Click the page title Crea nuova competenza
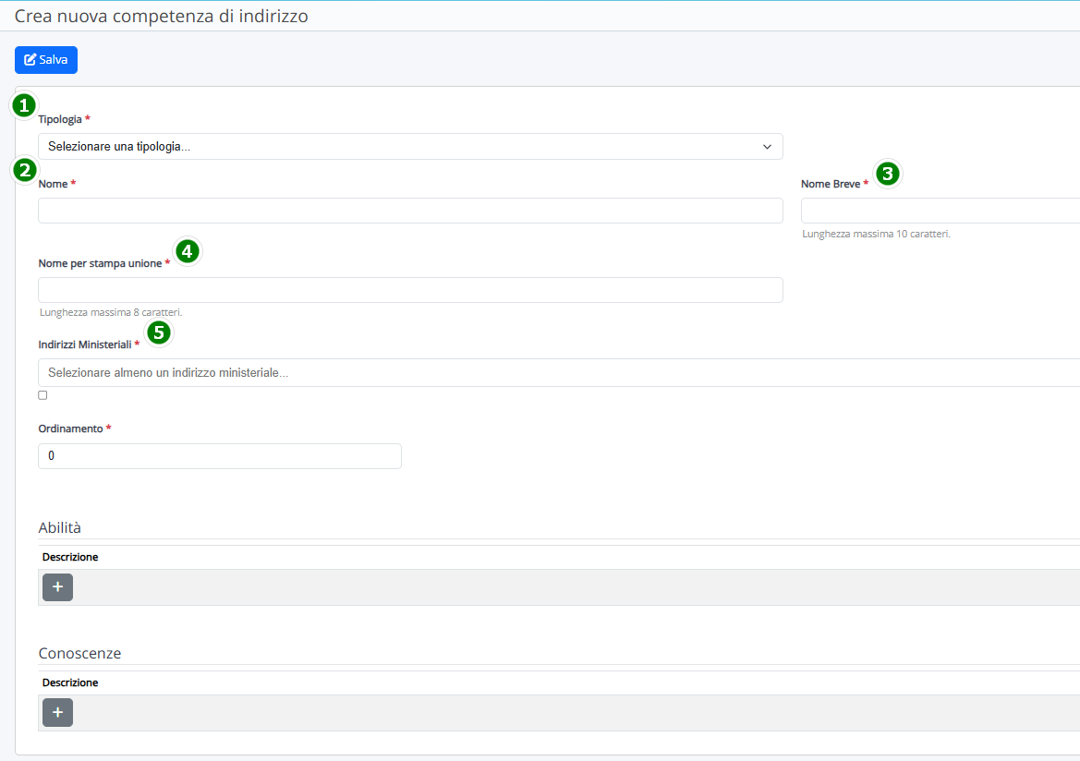 [162, 16]
